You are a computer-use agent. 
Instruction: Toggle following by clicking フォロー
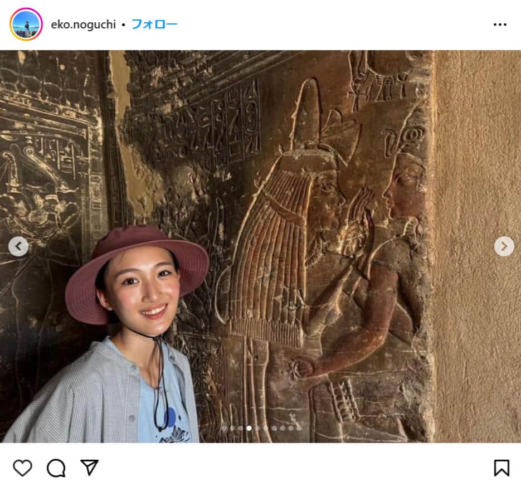[x=154, y=23]
